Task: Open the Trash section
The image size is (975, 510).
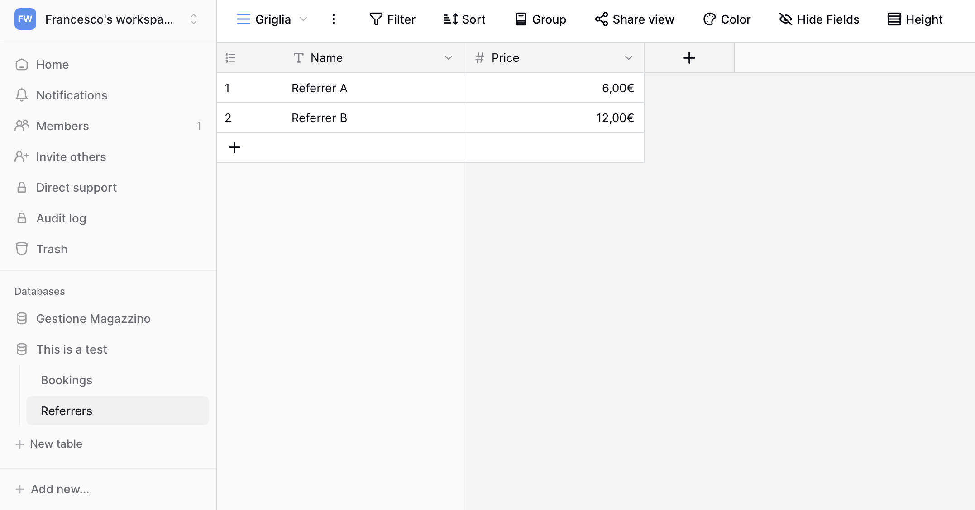Action: 52,249
